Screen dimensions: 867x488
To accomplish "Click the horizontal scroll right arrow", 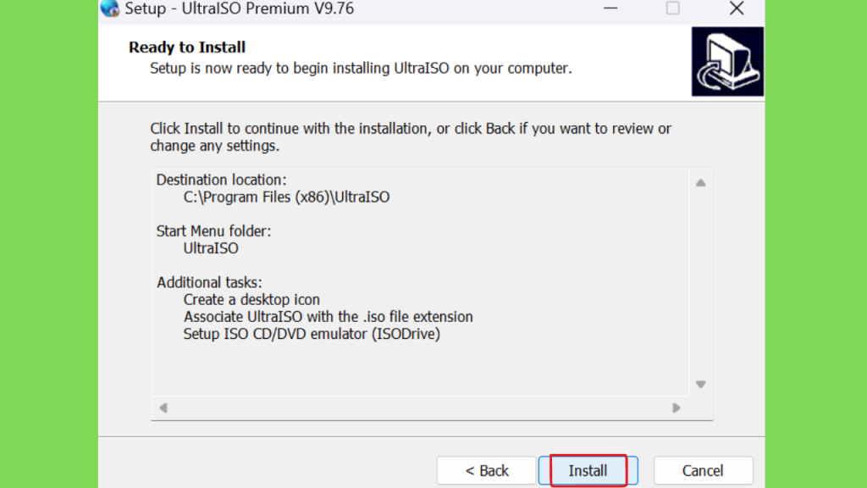I will click(x=676, y=408).
